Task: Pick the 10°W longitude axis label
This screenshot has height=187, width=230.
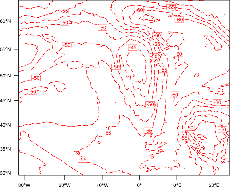Action: coord(103,185)
